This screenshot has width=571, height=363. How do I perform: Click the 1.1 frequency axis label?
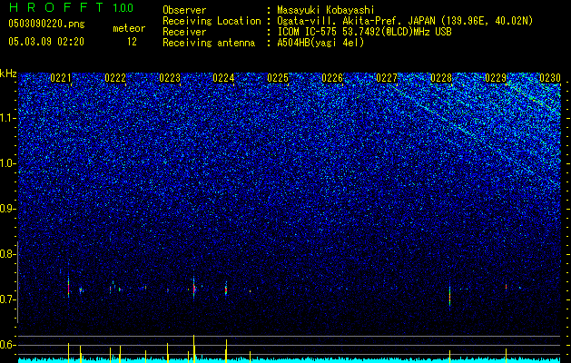click(8, 118)
